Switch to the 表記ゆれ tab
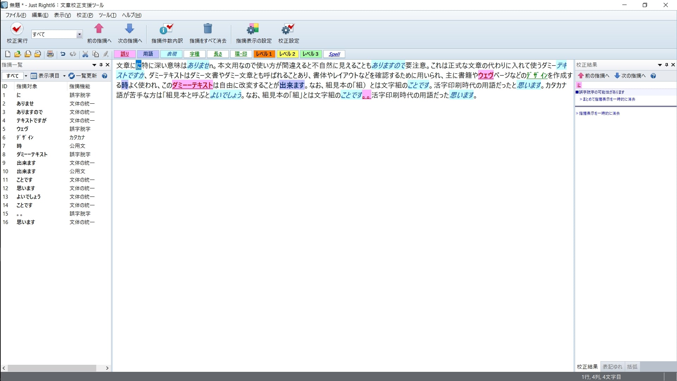 click(x=612, y=367)
